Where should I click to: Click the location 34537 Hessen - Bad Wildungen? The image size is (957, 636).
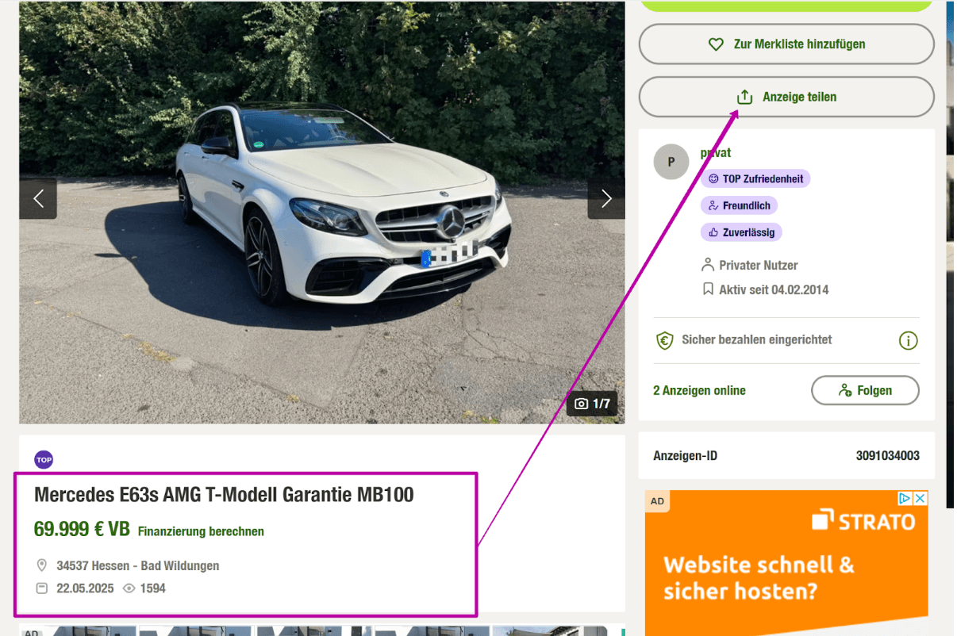(138, 565)
